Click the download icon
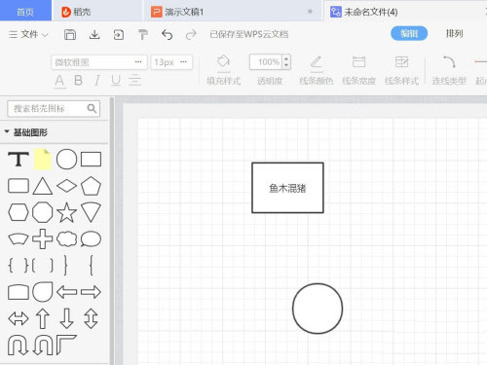 tap(94, 34)
